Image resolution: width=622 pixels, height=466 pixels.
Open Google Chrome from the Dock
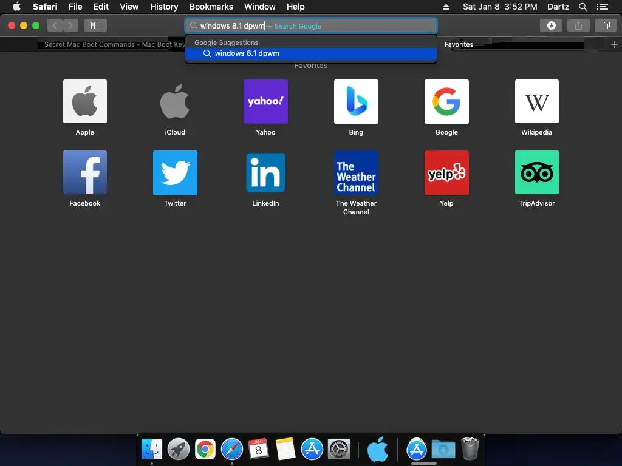click(x=205, y=450)
